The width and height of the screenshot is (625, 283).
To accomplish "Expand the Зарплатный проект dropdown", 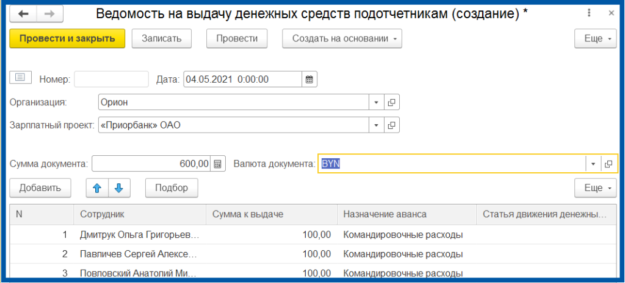I will (377, 125).
